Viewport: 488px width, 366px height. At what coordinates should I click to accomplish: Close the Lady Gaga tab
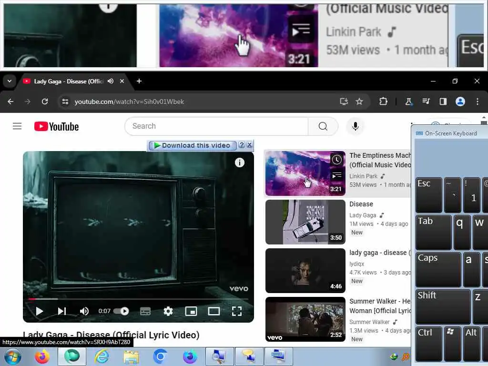click(x=122, y=81)
